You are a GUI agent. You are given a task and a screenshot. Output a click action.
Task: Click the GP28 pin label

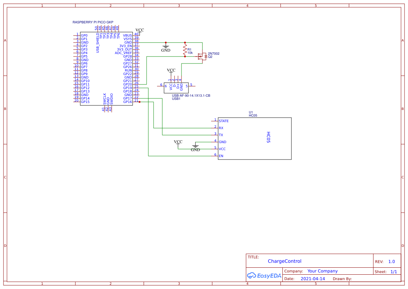click(127, 57)
